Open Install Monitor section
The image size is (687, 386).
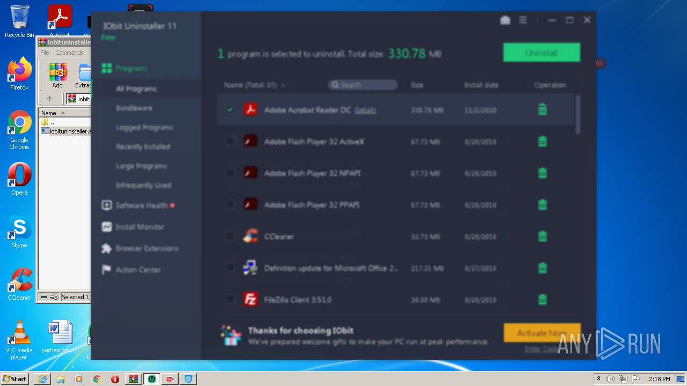[133, 227]
